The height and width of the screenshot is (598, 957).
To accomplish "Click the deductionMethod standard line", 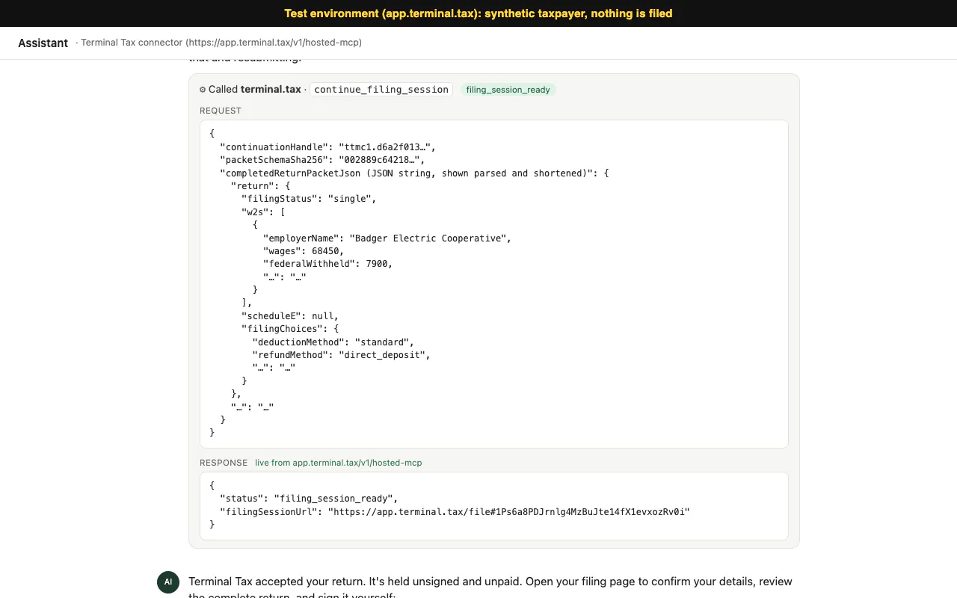I will click(333, 342).
